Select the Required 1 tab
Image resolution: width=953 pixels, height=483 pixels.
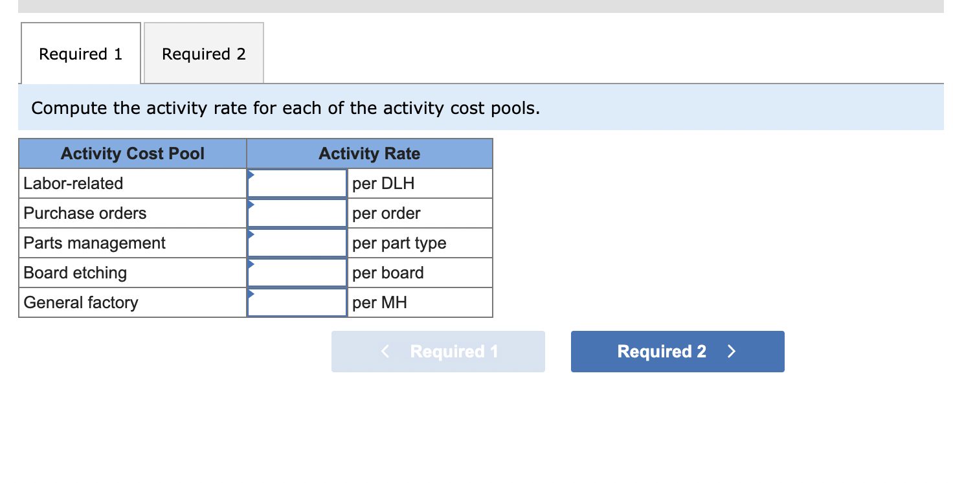(80, 53)
